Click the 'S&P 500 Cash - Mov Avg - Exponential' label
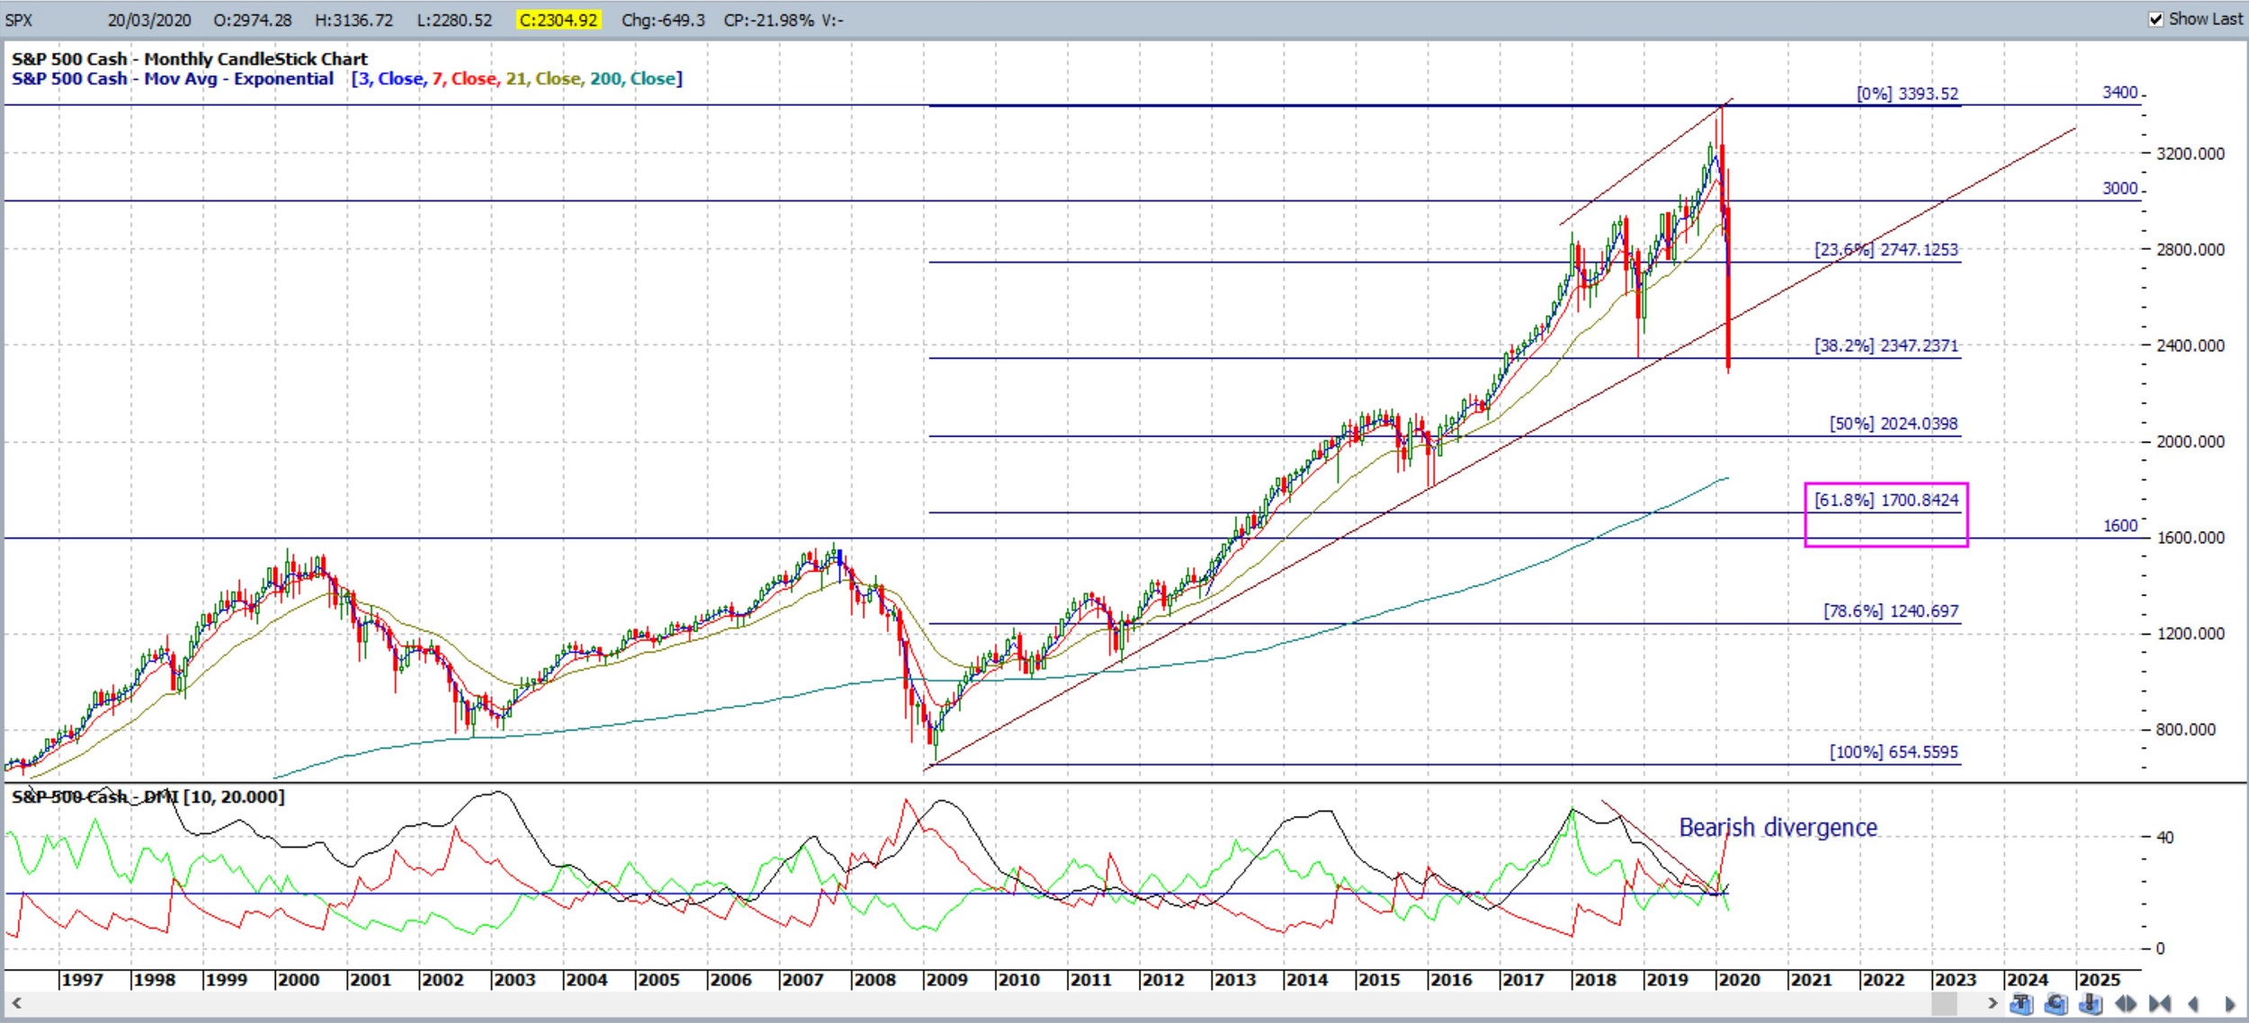Viewport: 2249px width, 1023px height. (173, 79)
